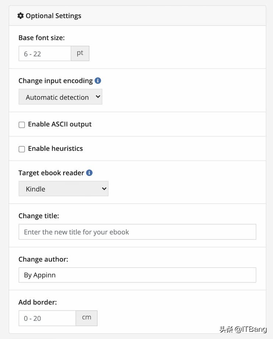Image resolution: width=273 pixels, height=339 pixels.
Task: Expand the Kindle target reader dropdown
Action: click(63, 189)
